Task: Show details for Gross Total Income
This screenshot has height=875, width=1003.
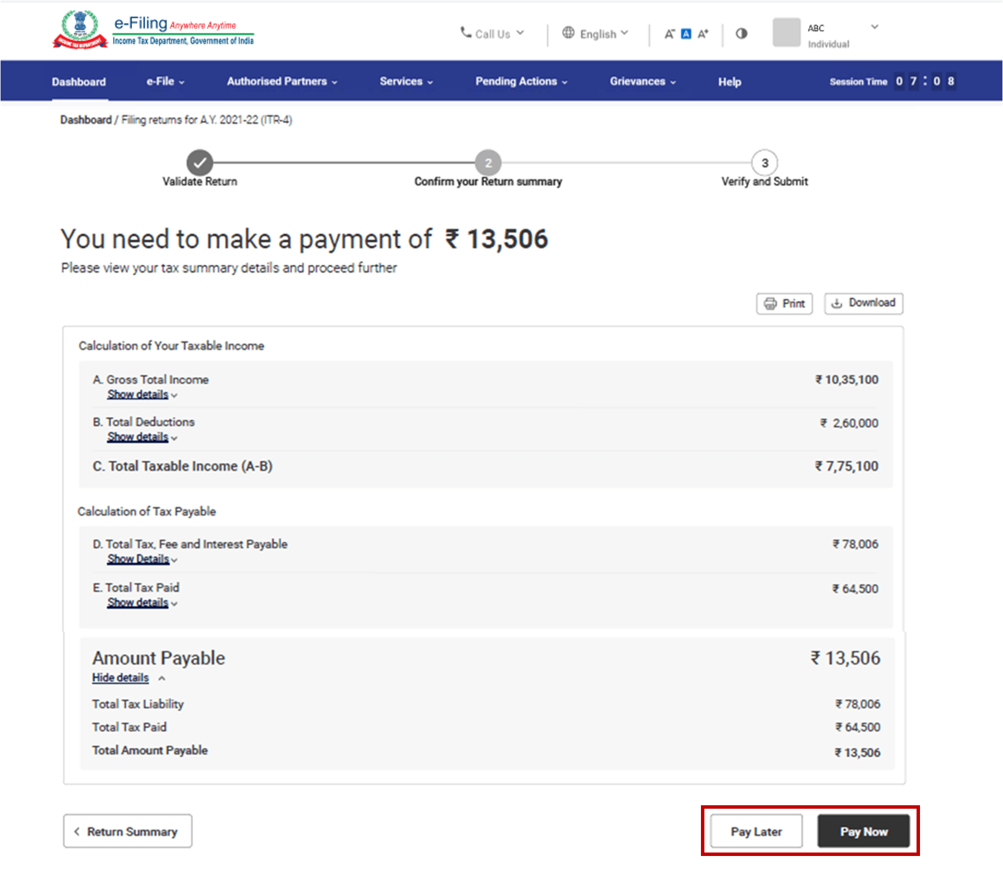Action: tap(142, 395)
